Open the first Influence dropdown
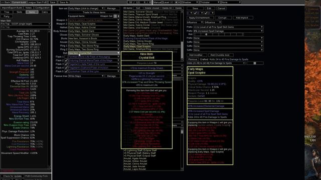The width and height of the screenshot is (321, 180). (195, 22)
